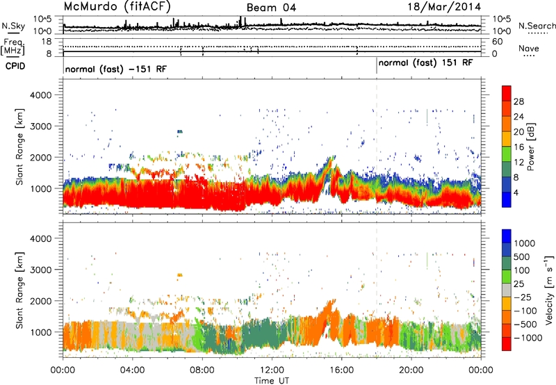The width and height of the screenshot is (556, 385).
Task: Click the '10^5' label left of noise panel
Action: (x=42, y=19)
